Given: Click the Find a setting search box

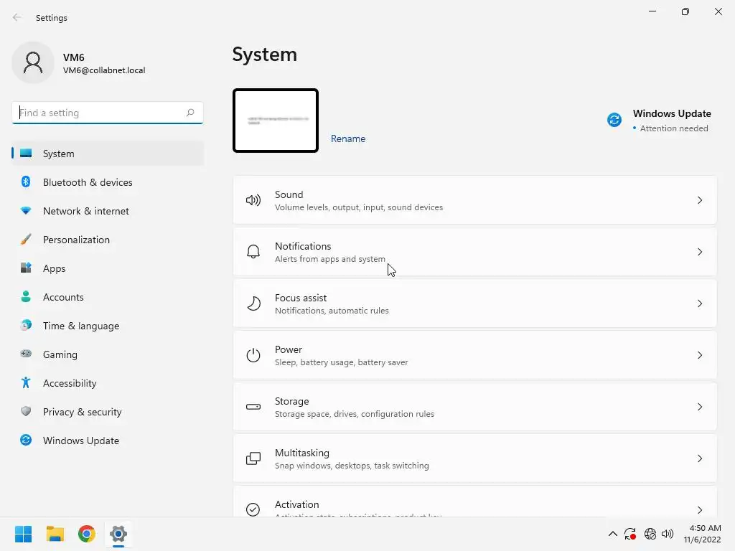Looking at the screenshot, I should coord(108,113).
